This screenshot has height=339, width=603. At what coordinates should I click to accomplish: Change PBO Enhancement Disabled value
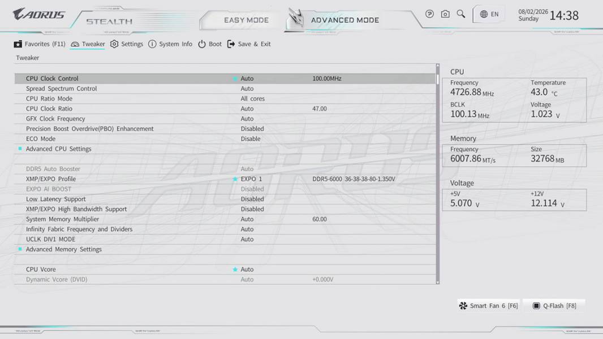click(x=252, y=129)
